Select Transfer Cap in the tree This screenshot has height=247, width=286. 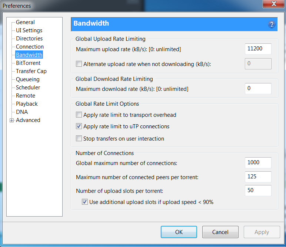31,71
